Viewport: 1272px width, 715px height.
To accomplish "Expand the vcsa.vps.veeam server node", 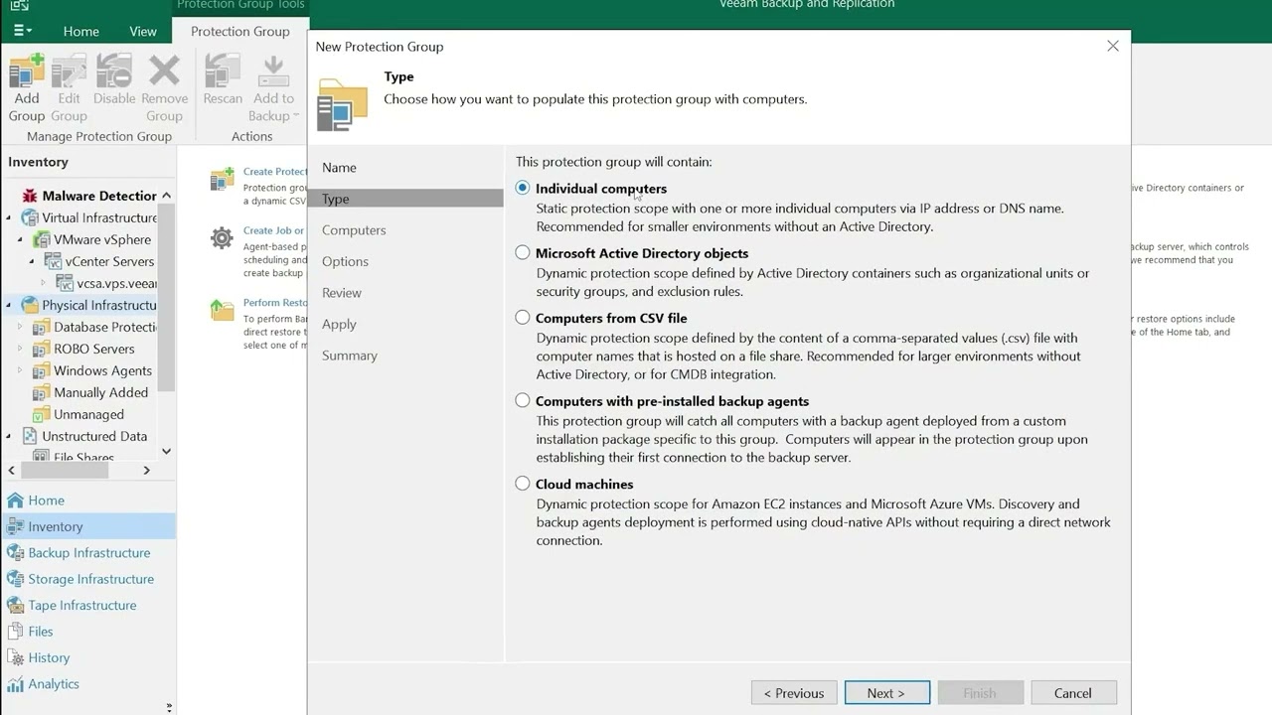I will pyautogui.click(x=45, y=283).
